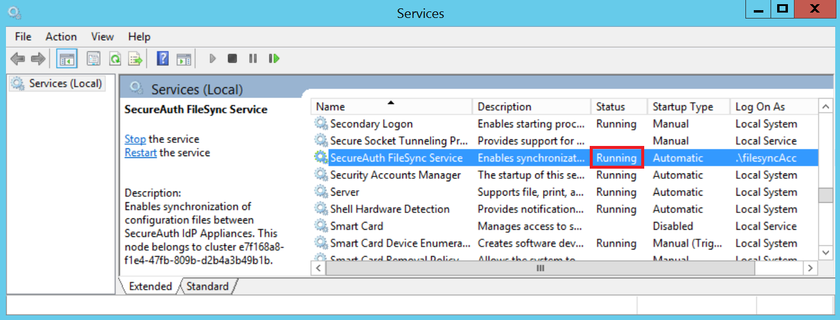Sort by the Description column header
This screenshot has width=840, height=320.
coord(532,106)
